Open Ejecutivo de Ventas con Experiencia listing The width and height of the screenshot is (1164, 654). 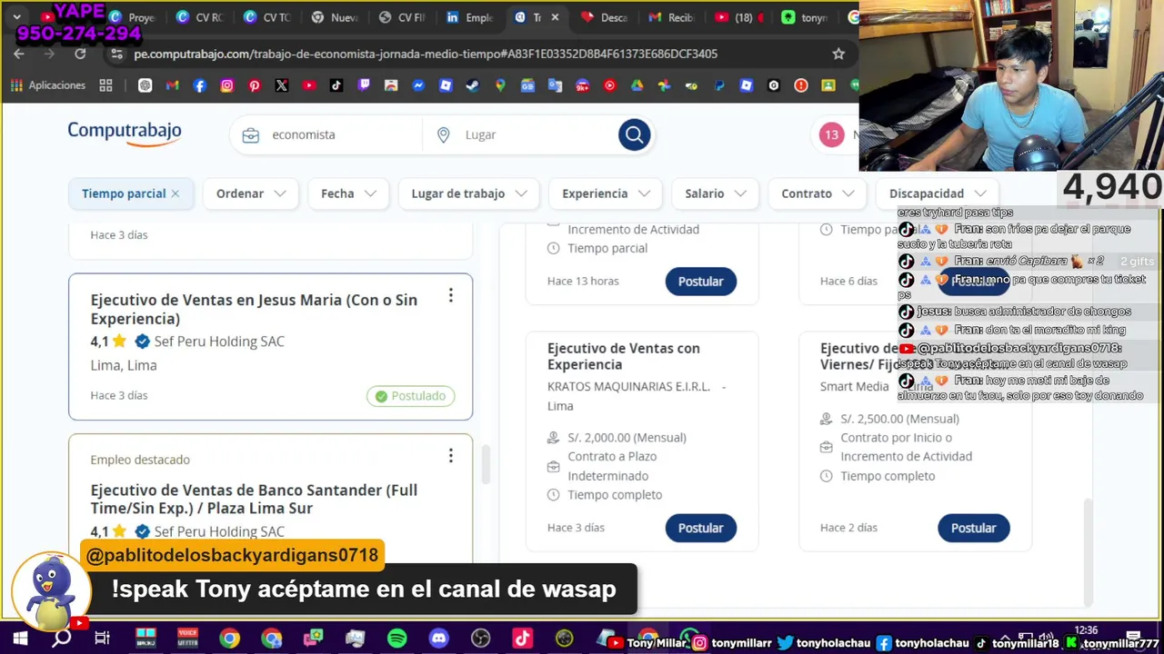click(624, 356)
